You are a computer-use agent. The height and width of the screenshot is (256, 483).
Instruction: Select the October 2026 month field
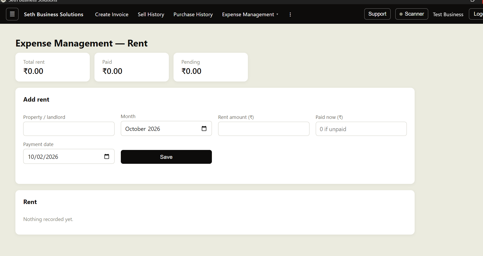[166, 129]
